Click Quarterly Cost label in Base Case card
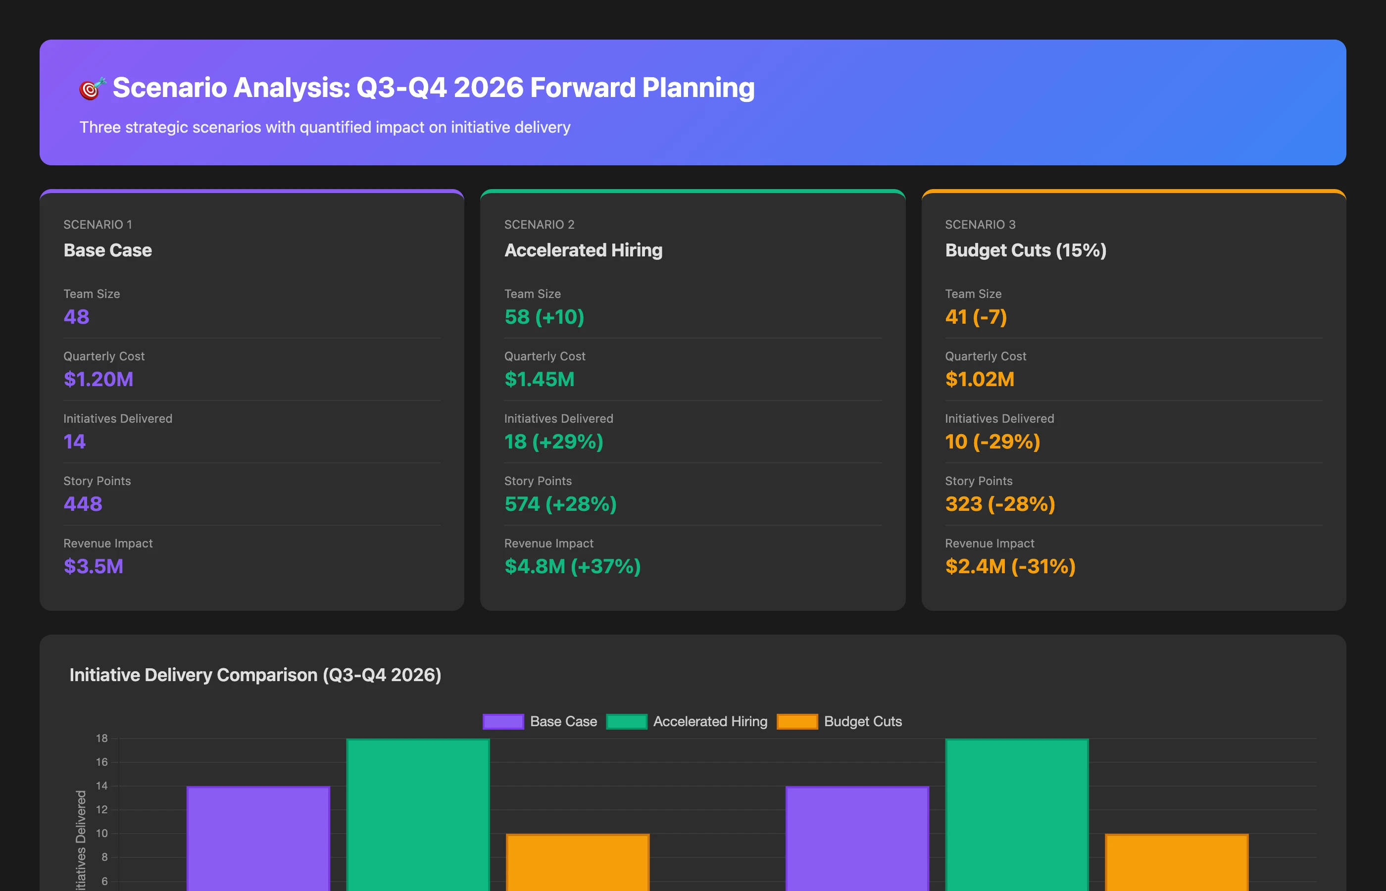The image size is (1386, 891). coord(104,356)
